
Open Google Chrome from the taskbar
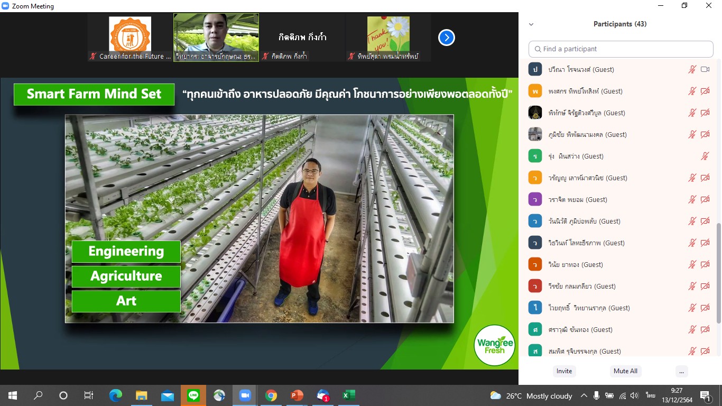point(271,395)
